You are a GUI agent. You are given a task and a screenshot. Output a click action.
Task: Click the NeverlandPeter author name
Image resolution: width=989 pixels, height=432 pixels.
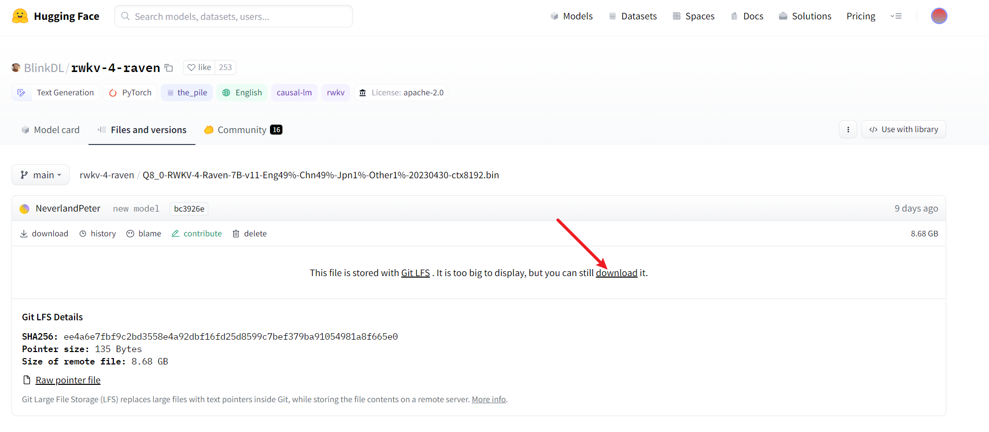point(68,209)
